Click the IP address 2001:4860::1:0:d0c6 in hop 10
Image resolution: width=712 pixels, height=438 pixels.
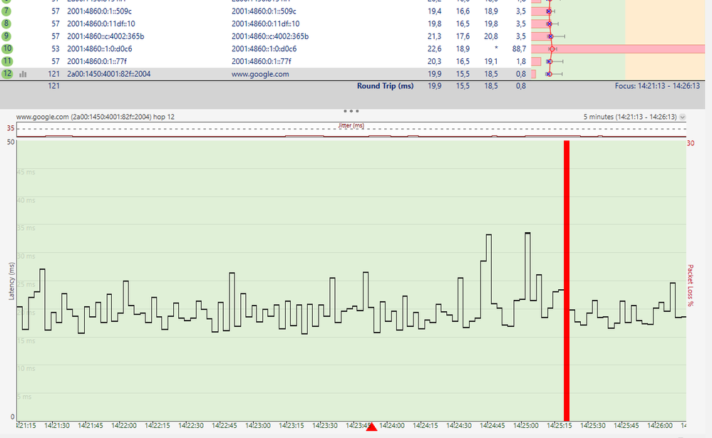[100, 48]
